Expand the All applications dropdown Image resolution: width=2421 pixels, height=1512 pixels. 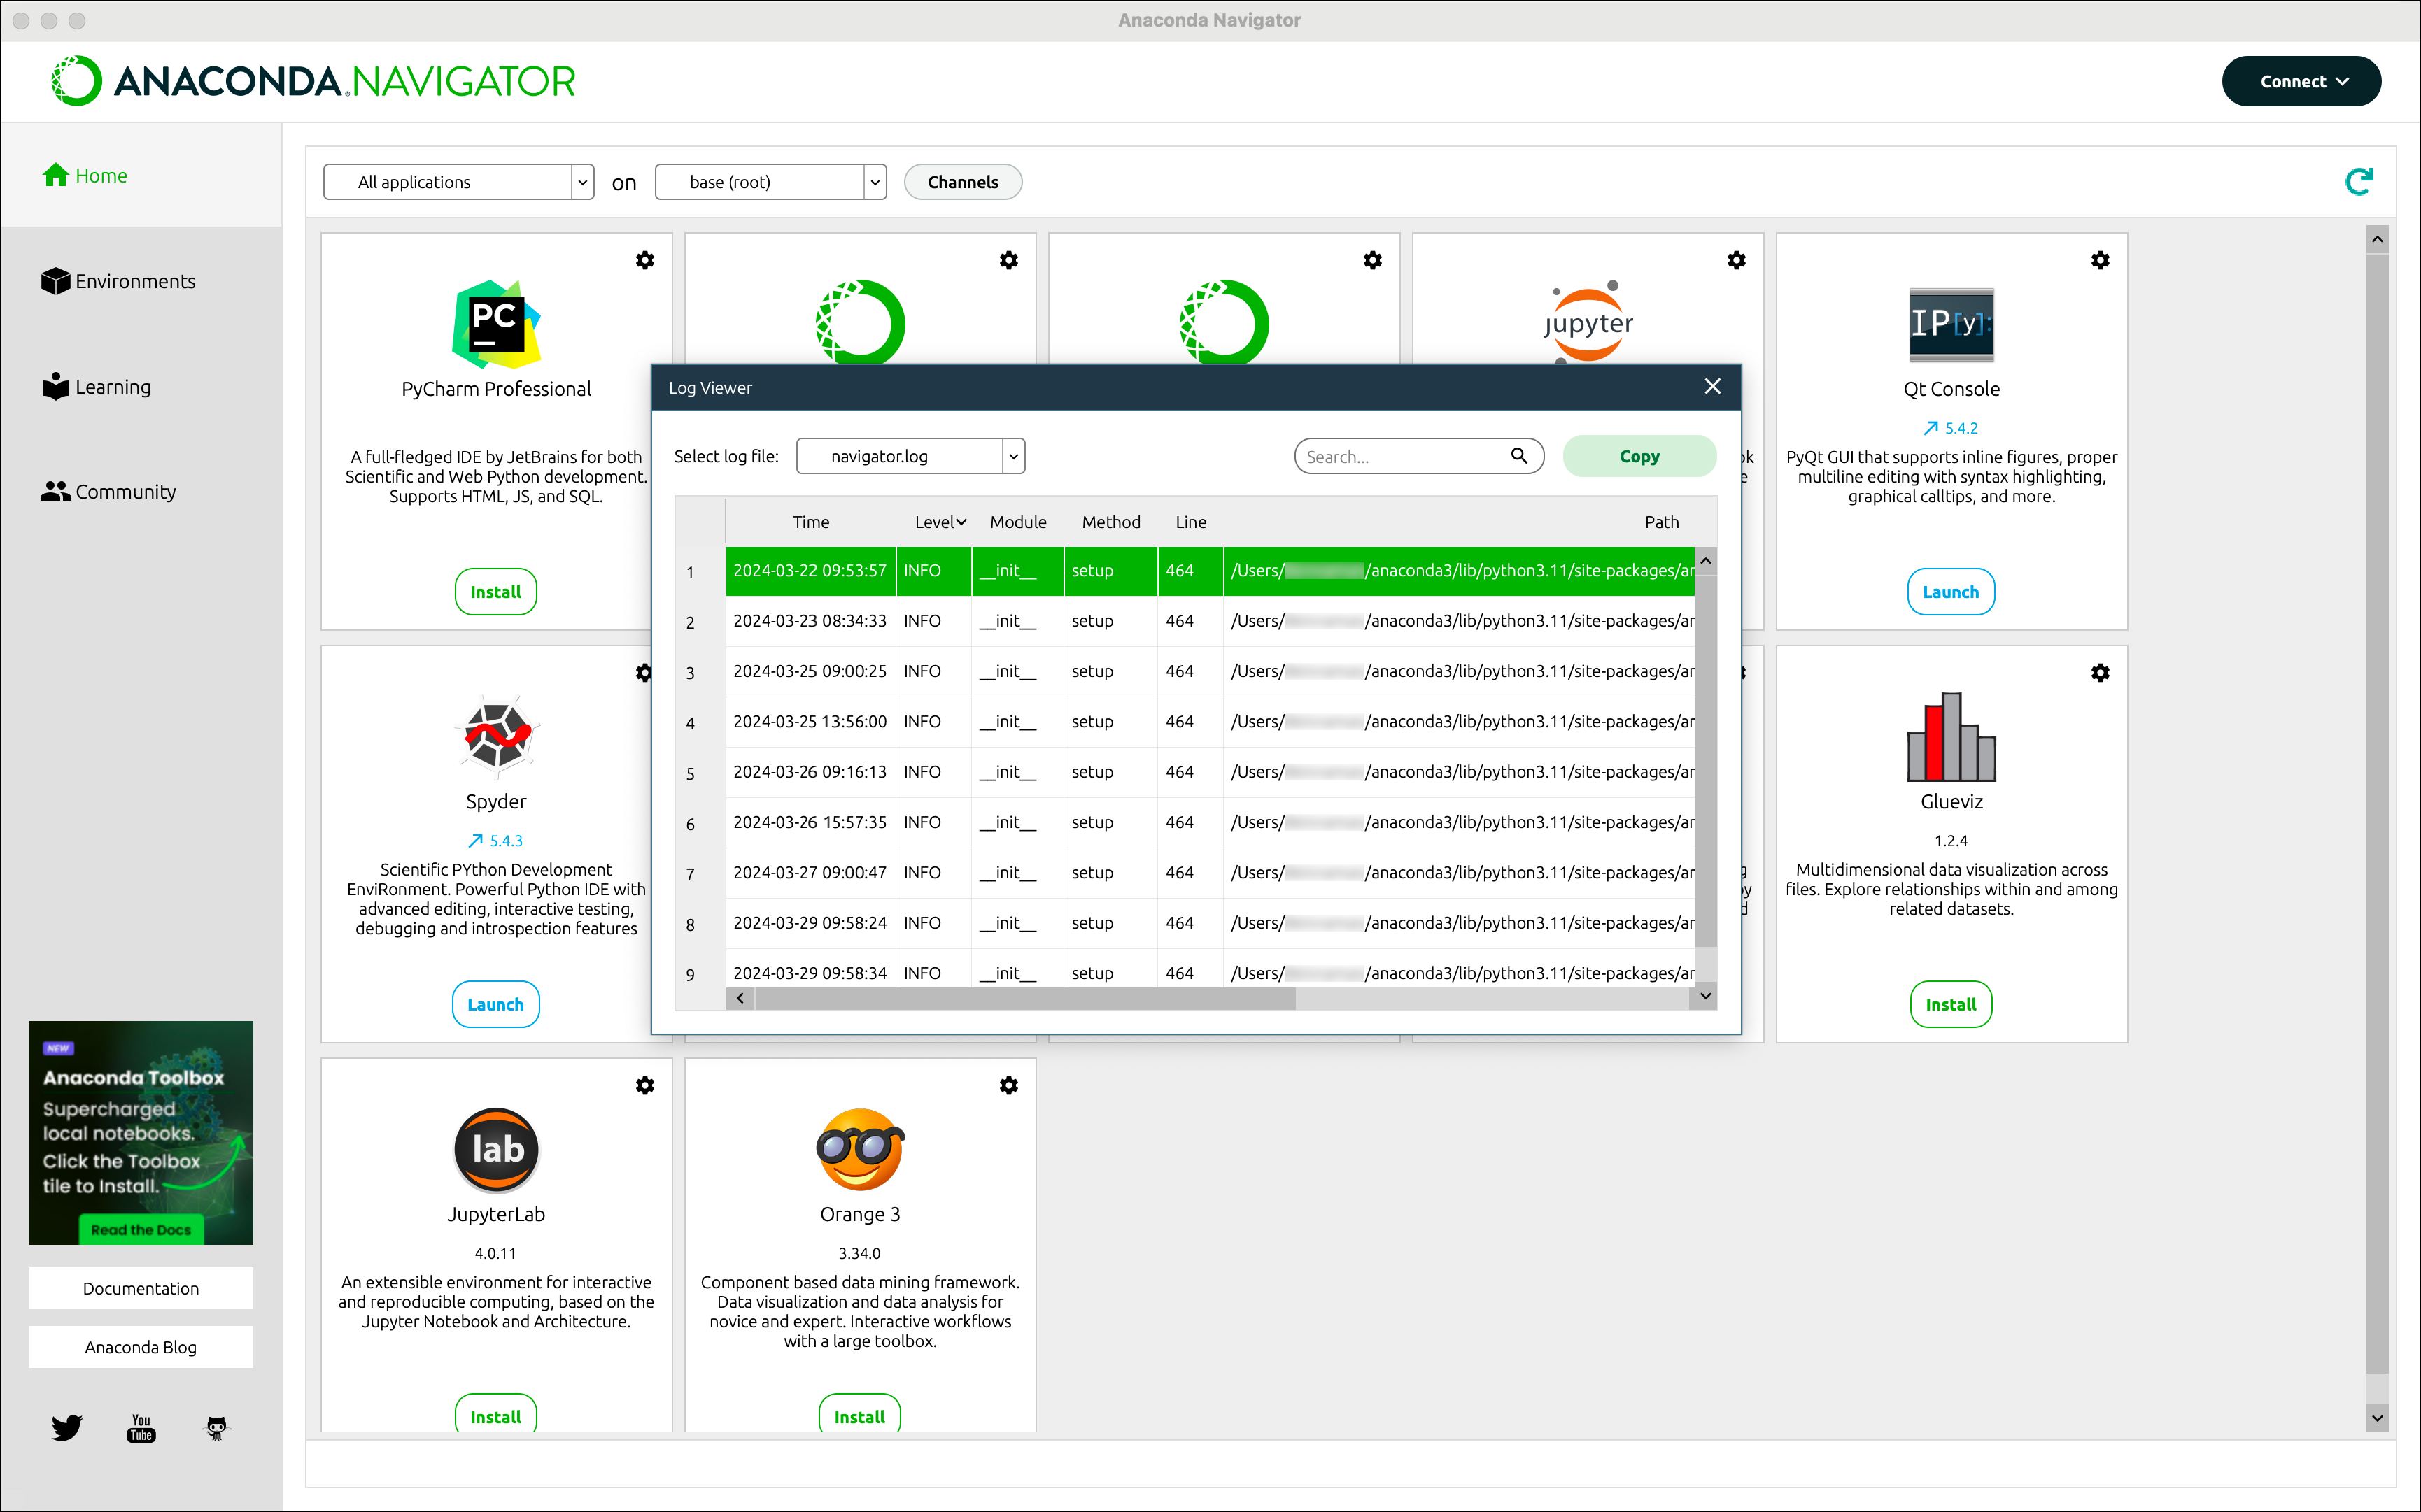pyautogui.click(x=458, y=182)
